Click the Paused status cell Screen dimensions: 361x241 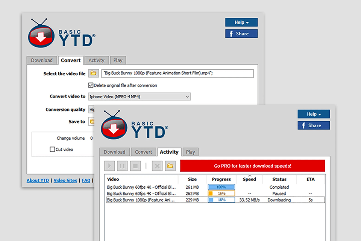(279, 194)
